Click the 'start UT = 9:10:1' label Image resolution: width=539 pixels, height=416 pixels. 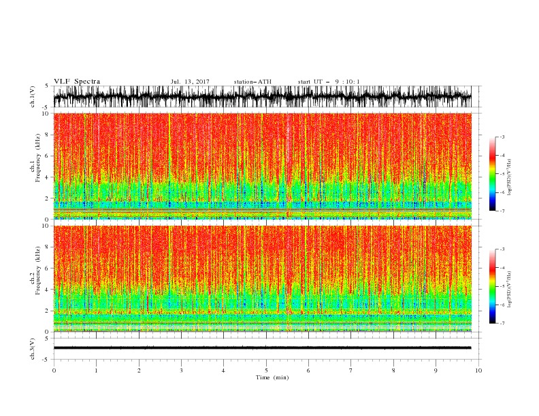(329, 82)
